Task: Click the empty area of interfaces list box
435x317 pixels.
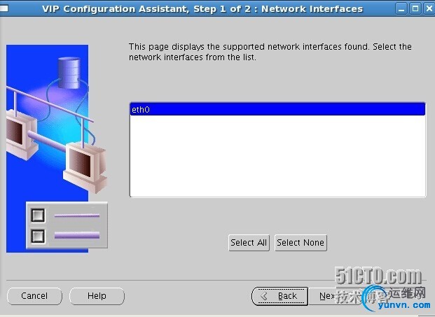Action: click(x=277, y=156)
